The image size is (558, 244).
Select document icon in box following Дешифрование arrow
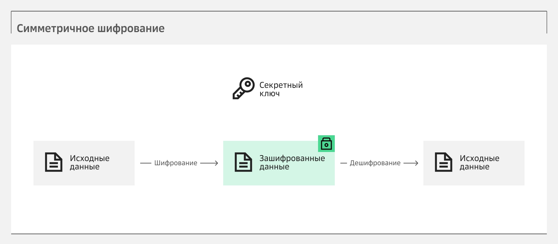pyautogui.click(x=443, y=162)
